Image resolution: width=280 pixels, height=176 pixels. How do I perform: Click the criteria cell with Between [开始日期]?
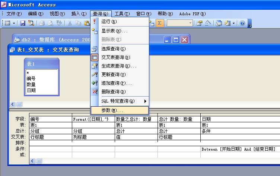click(240, 149)
